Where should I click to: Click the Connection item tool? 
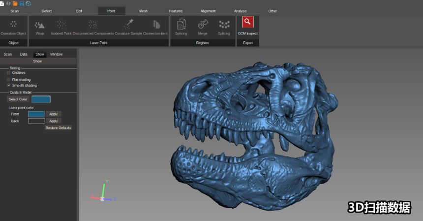pyautogui.click(x=155, y=28)
